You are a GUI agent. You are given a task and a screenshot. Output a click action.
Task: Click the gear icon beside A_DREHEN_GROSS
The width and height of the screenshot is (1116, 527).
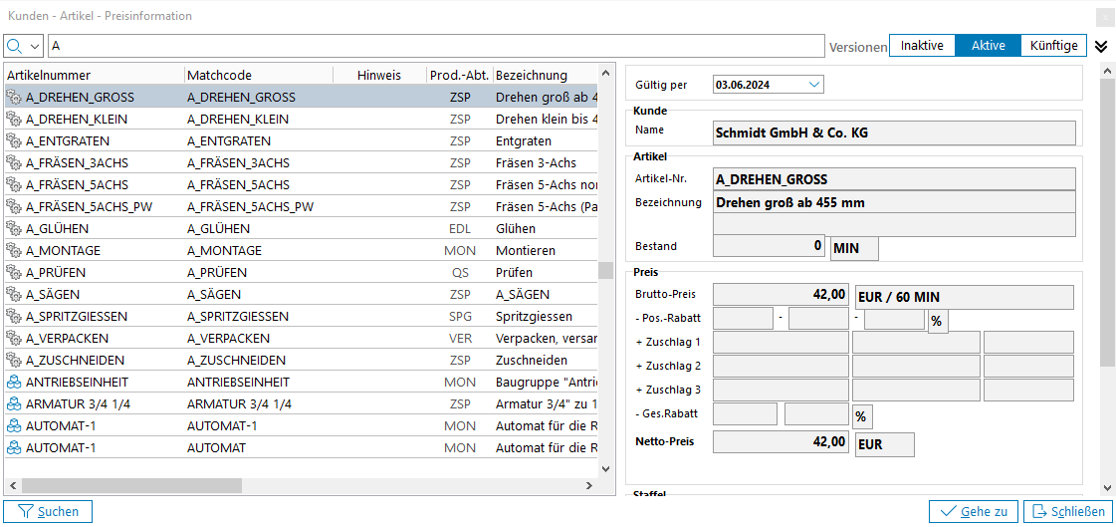click(14, 98)
